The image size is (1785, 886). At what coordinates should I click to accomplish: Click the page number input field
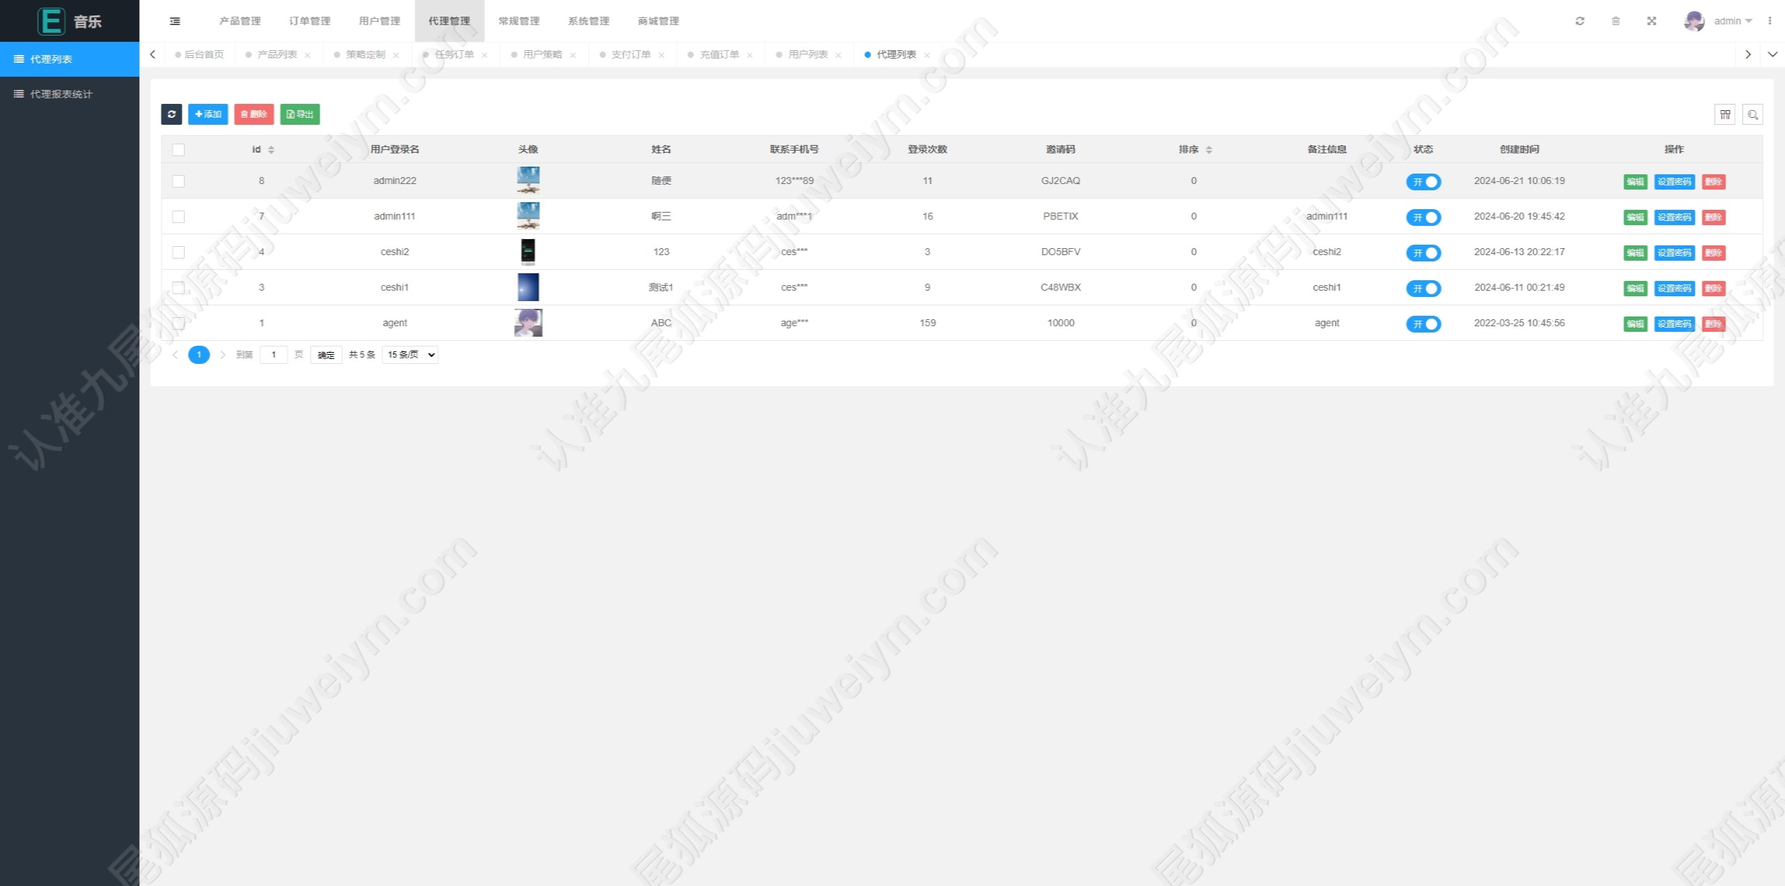coord(274,355)
